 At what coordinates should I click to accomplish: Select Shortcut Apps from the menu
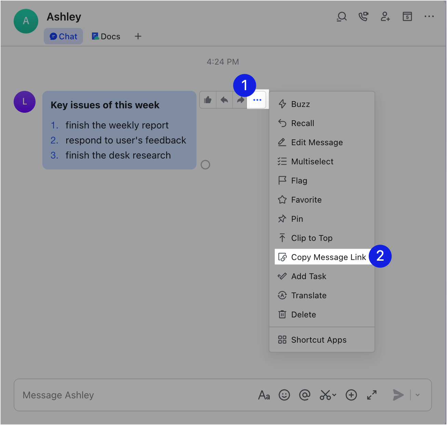(x=319, y=340)
